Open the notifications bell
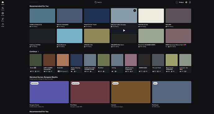The image size is (214, 114). [190, 2]
